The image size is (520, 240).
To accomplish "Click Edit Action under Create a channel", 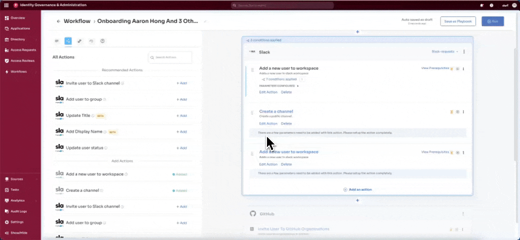I will coord(268,123).
